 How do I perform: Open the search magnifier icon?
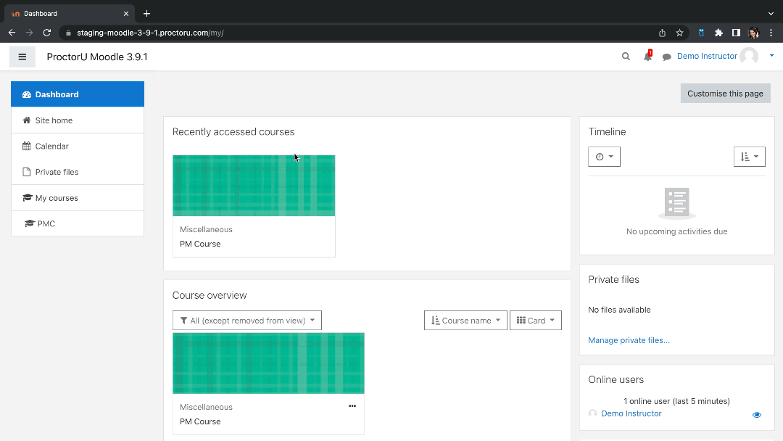coord(626,57)
